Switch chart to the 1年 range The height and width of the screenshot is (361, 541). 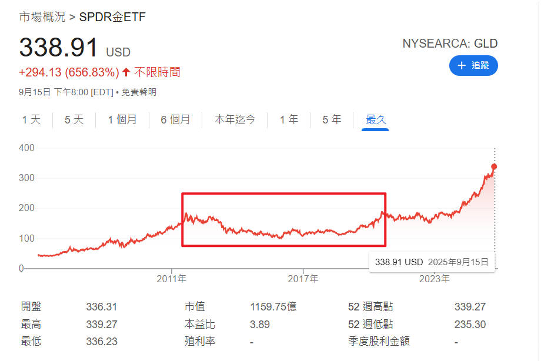point(289,120)
